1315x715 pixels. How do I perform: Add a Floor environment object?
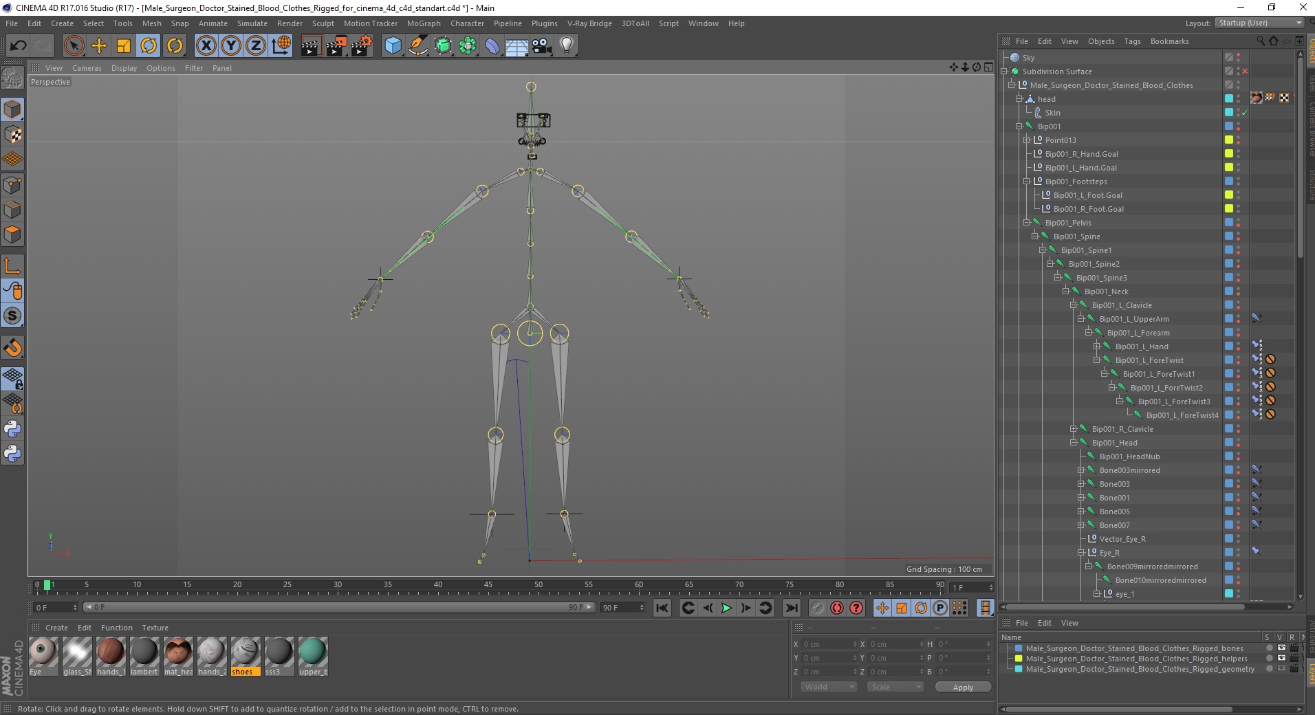pyautogui.click(x=517, y=46)
